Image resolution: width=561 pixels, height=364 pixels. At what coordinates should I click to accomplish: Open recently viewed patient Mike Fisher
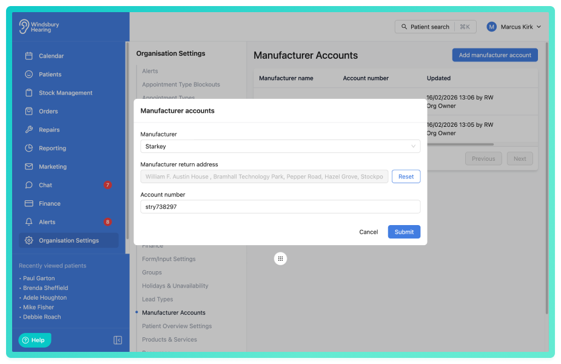pyautogui.click(x=38, y=307)
